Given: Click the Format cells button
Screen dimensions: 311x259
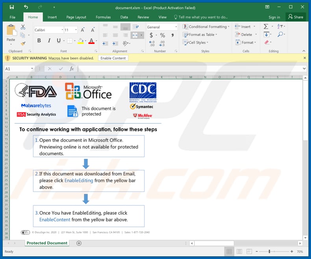Looking at the screenshot, I should (246, 42).
